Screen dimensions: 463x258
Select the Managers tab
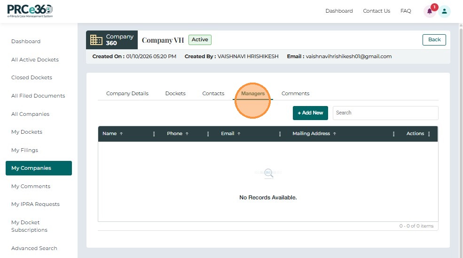tap(253, 93)
